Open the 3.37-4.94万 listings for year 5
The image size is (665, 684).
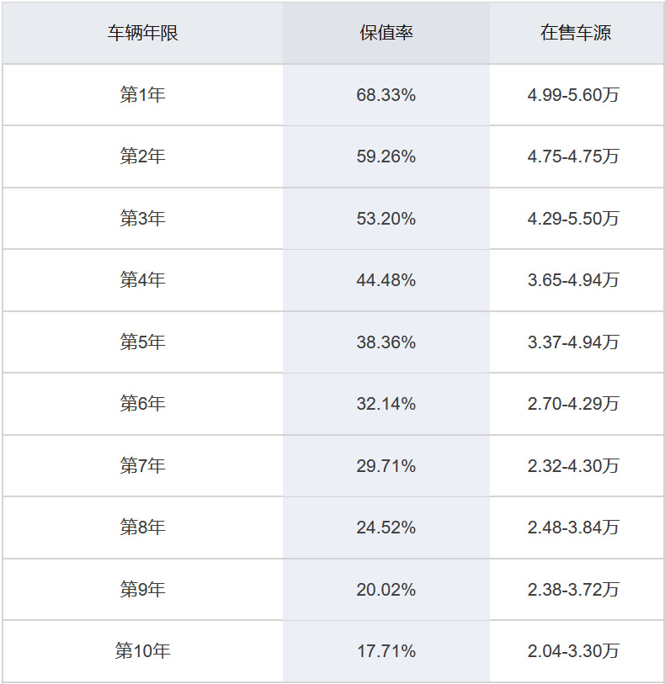(x=573, y=342)
